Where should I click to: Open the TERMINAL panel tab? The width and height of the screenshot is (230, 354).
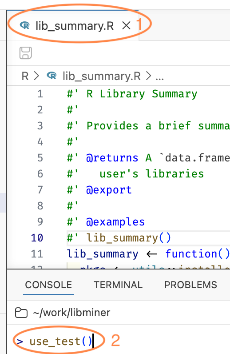pos(118,285)
